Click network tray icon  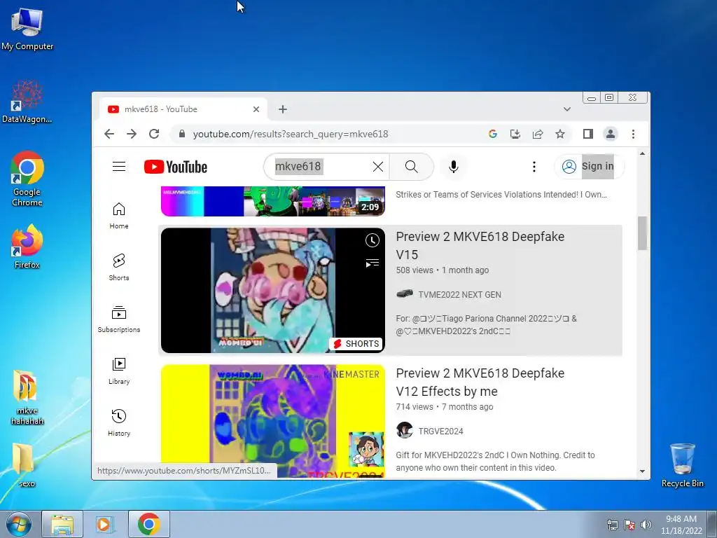pos(612,525)
